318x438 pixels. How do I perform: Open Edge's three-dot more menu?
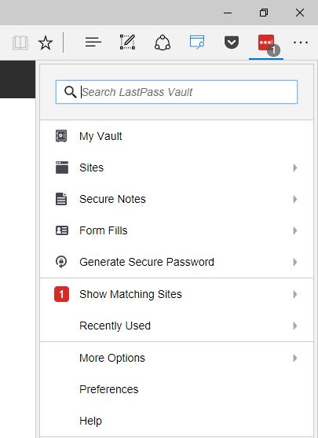click(301, 42)
